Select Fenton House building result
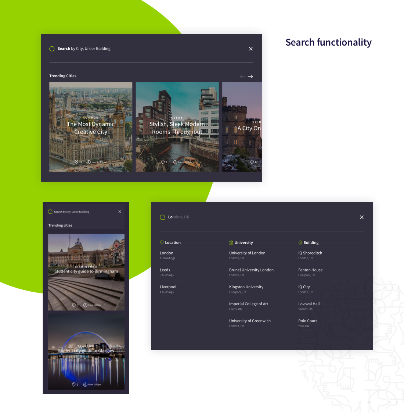The image size is (404, 413). tap(331, 273)
